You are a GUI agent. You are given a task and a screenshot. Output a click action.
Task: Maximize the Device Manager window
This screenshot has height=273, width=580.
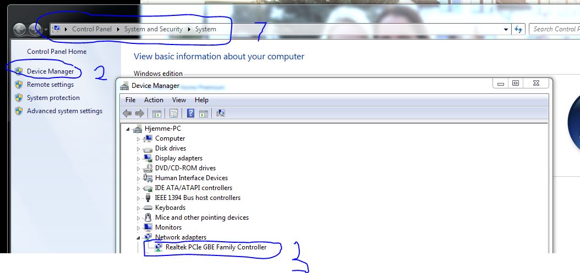tap(515, 83)
